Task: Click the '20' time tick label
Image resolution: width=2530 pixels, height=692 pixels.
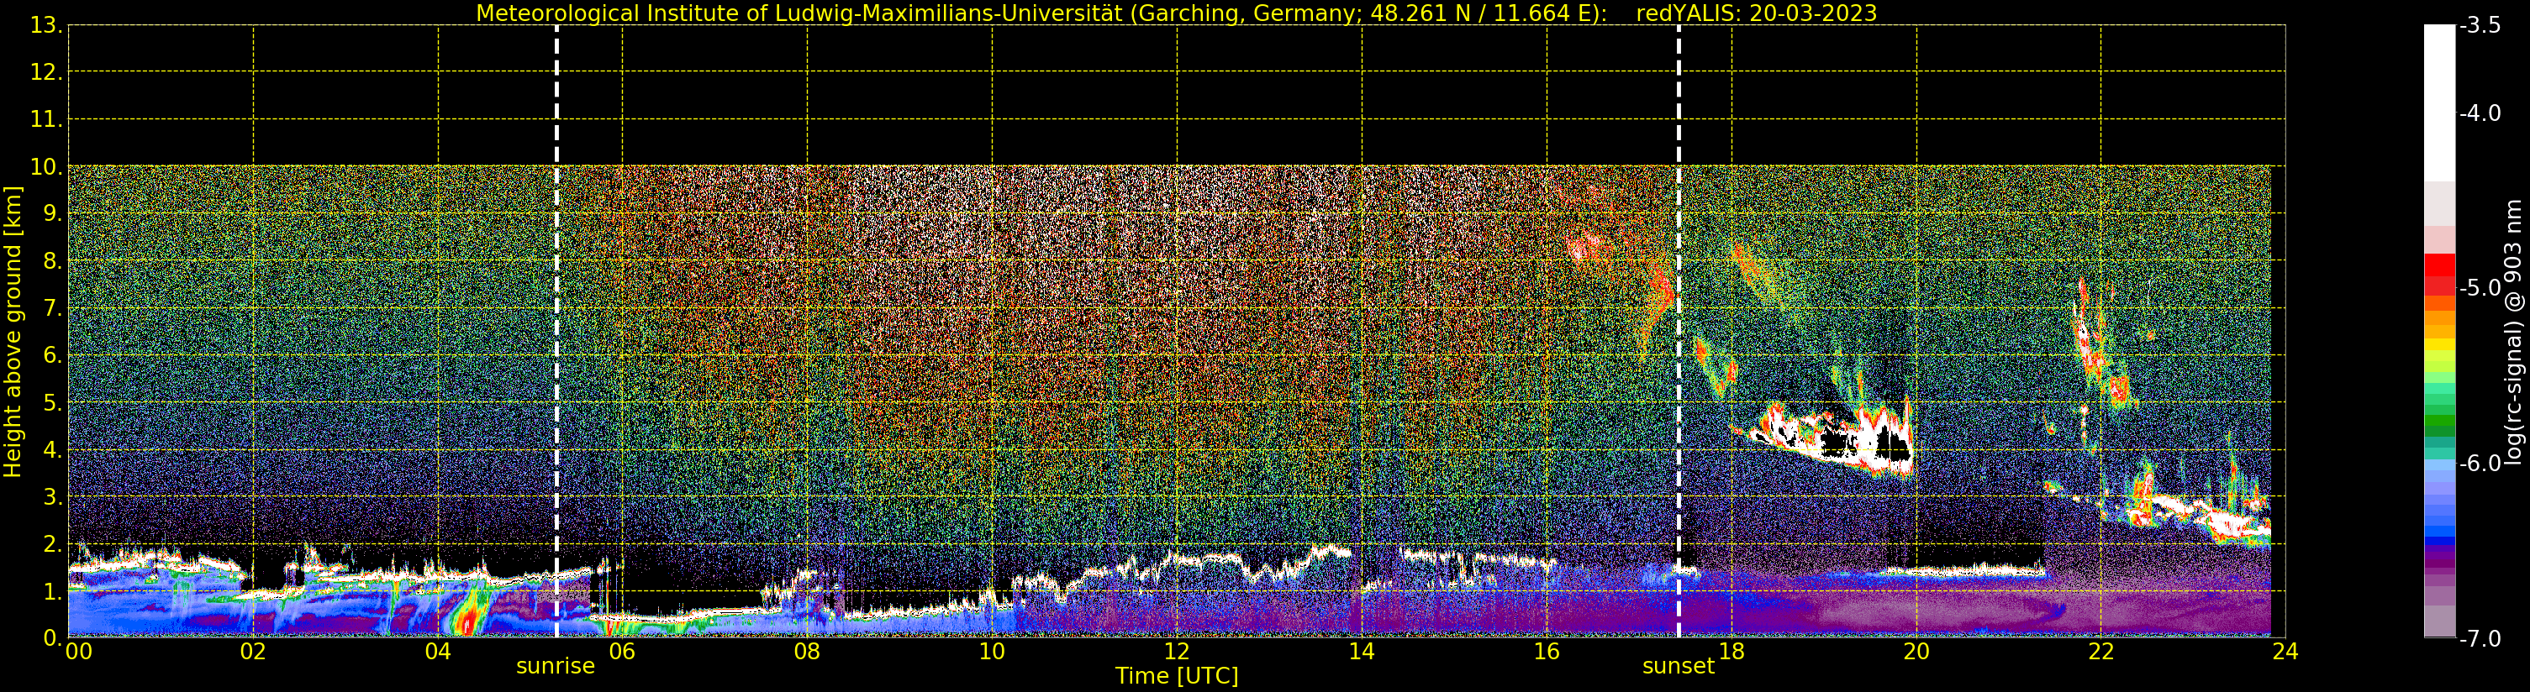Action: [1916, 651]
